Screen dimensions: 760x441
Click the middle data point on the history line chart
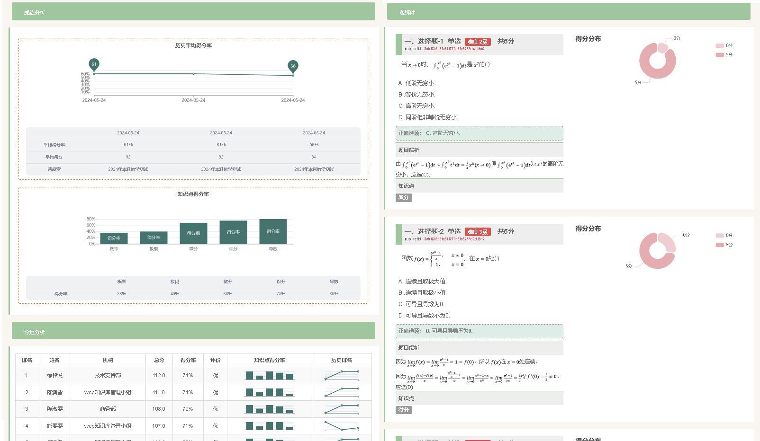(193, 74)
